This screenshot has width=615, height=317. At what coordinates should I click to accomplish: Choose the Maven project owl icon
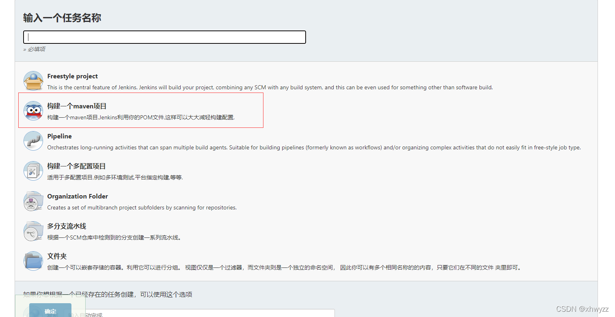[33, 111]
